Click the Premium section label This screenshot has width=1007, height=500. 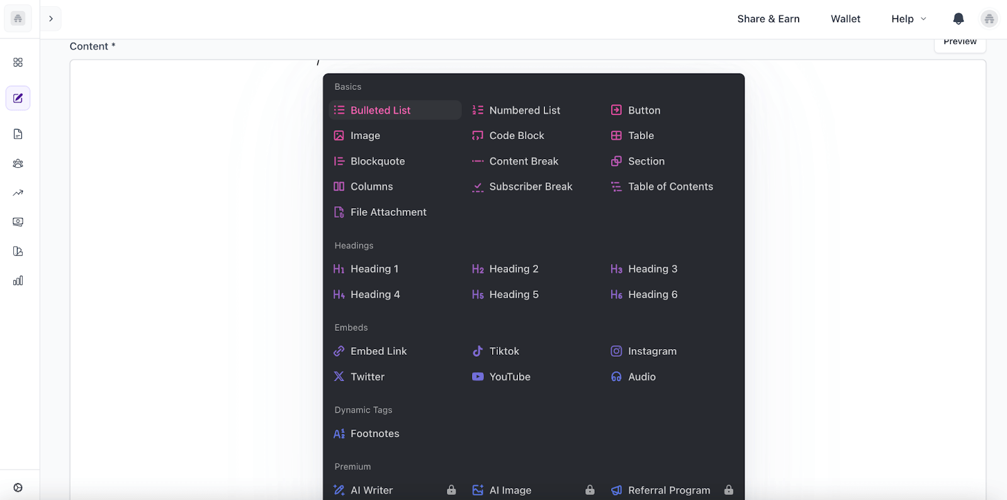(x=352, y=467)
